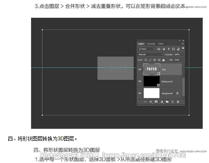Screen dimensions: 209x163
Task: Switch to the Paths tab
Action: [161, 44]
